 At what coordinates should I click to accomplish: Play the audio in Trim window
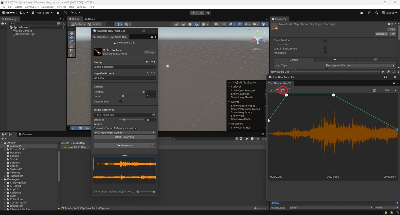(x=271, y=90)
